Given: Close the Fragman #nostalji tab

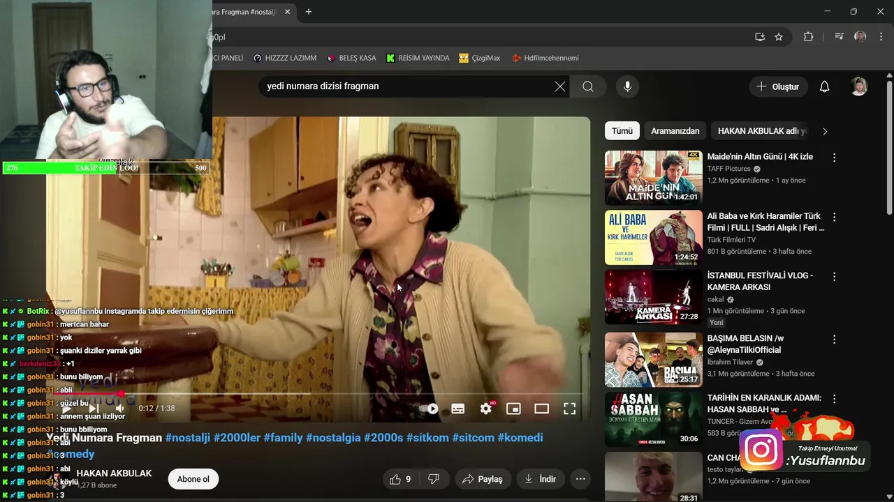Looking at the screenshot, I should click(x=287, y=12).
